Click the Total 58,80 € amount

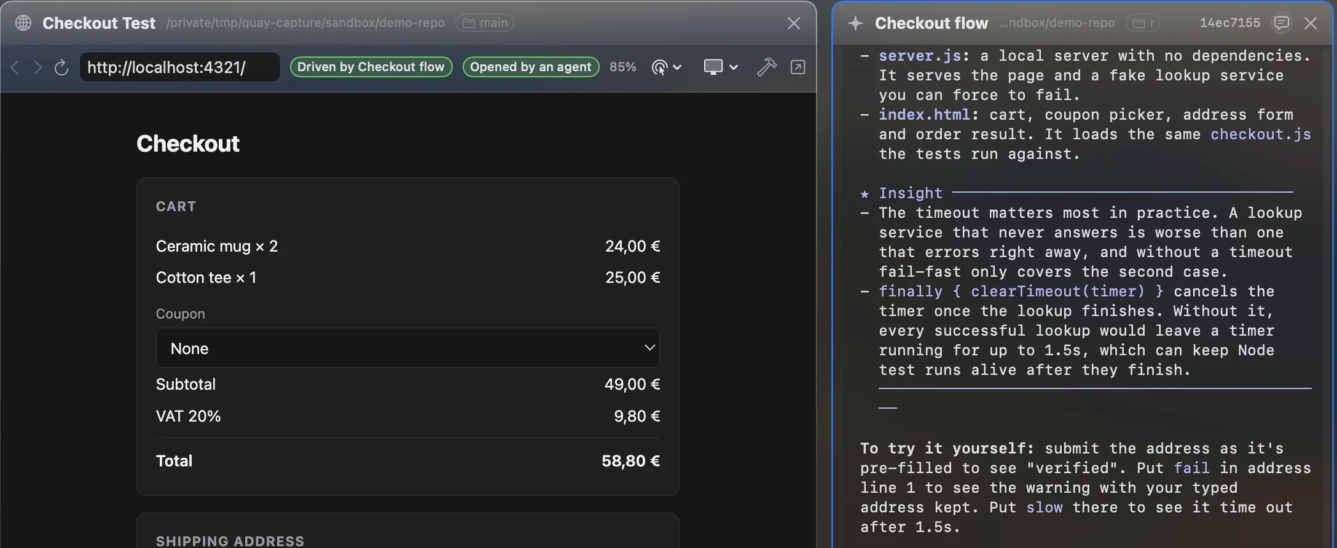point(630,461)
